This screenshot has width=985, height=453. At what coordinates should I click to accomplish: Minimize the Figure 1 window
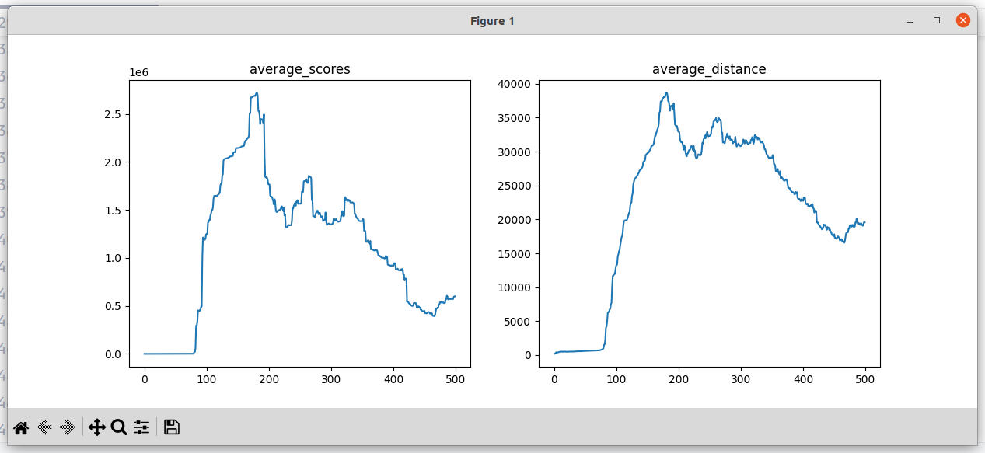pyautogui.click(x=910, y=21)
